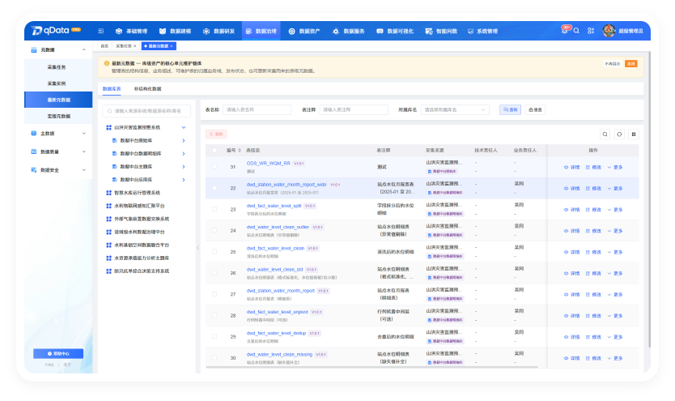Switch to the 非结构化数据 tab
Screen dimensions: 675x401
(x=147, y=89)
